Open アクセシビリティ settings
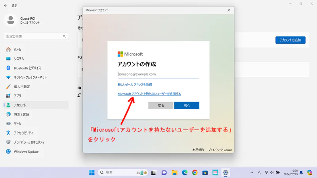 [x=36, y=133]
